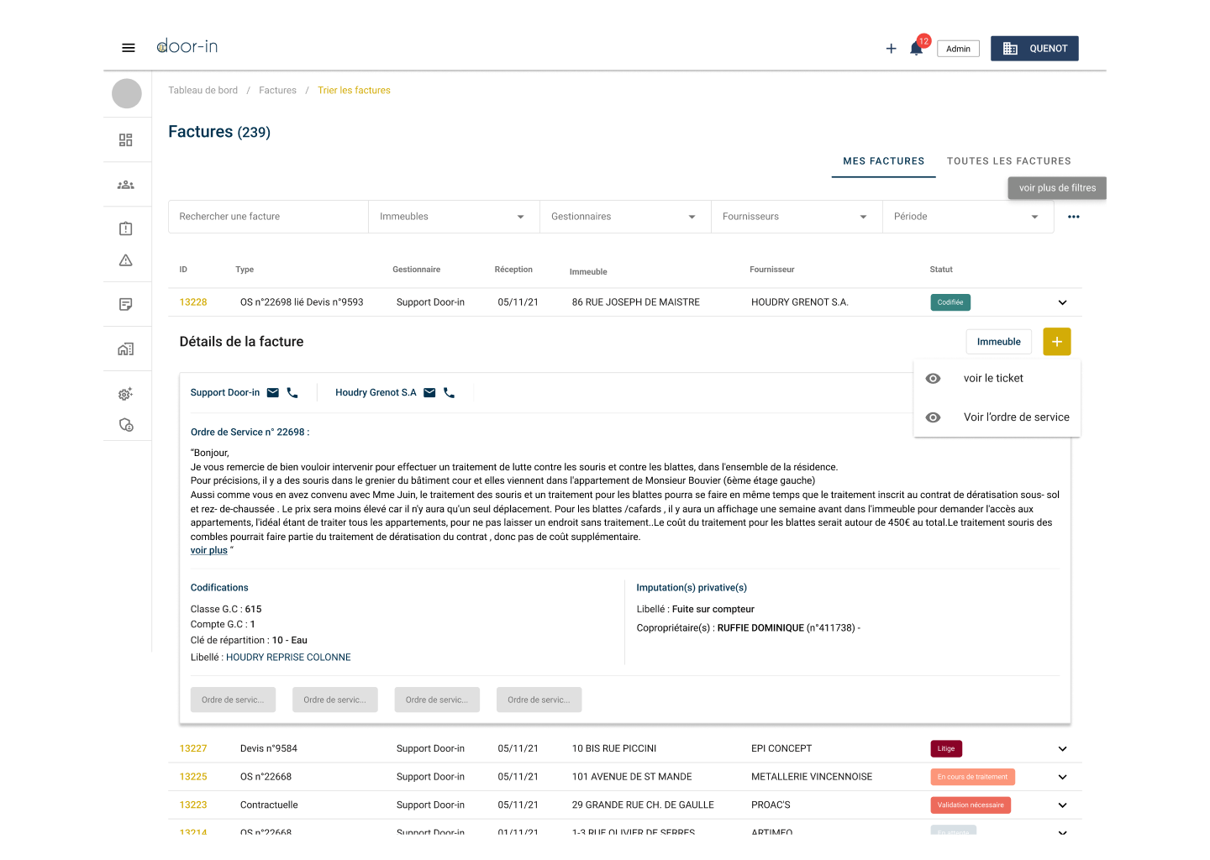Click the notes document icon in sidebar
This screenshot has height=860, width=1210.
(127, 303)
